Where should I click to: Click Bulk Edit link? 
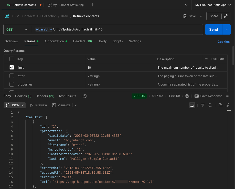tap(218, 59)
